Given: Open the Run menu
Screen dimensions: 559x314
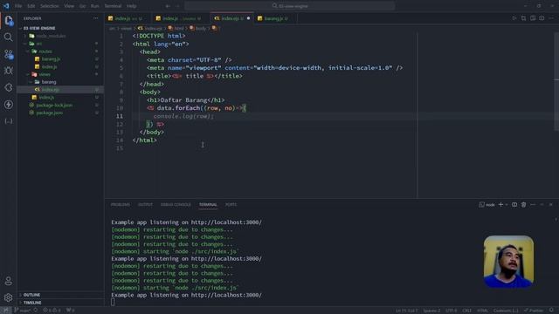Looking at the screenshot, I should click(x=95, y=6).
